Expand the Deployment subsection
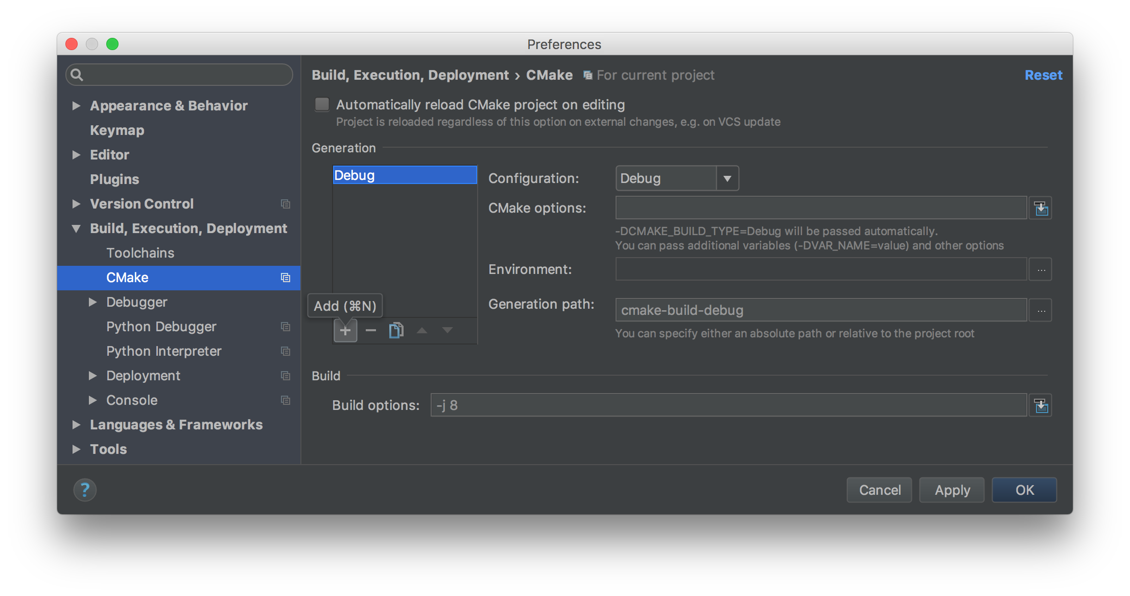The width and height of the screenshot is (1130, 596). (x=92, y=376)
